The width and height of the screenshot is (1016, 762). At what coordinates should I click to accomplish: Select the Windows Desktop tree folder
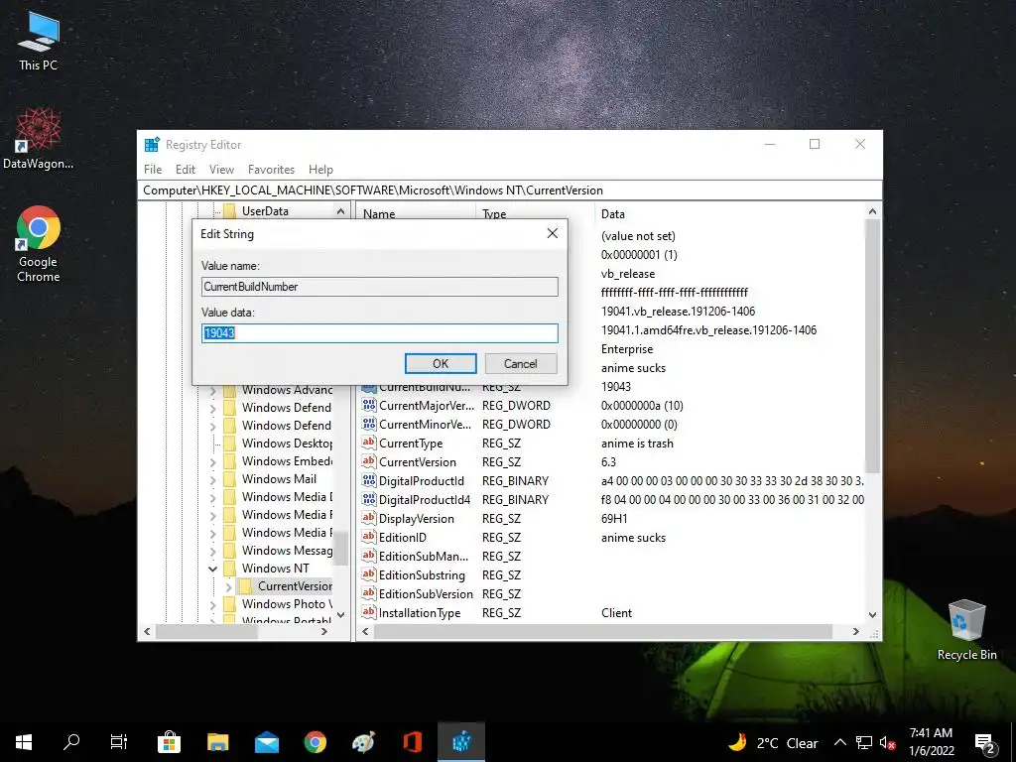[x=287, y=444]
